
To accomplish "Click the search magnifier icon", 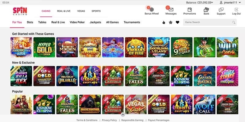I will point(234,22).
